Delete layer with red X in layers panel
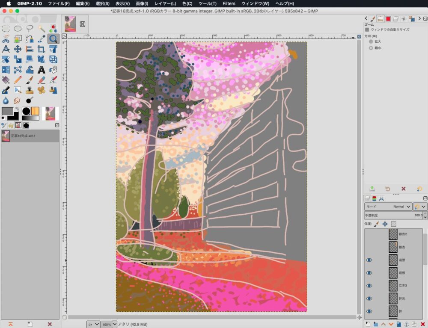The height and width of the screenshot is (328, 428). click(x=422, y=324)
